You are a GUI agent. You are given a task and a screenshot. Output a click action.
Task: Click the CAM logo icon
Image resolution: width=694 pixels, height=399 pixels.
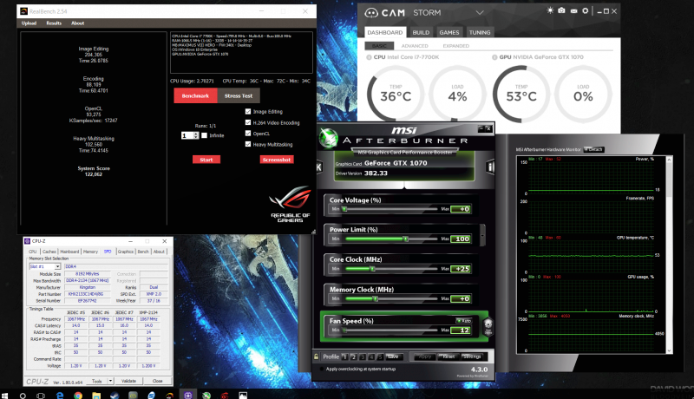click(x=371, y=13)
